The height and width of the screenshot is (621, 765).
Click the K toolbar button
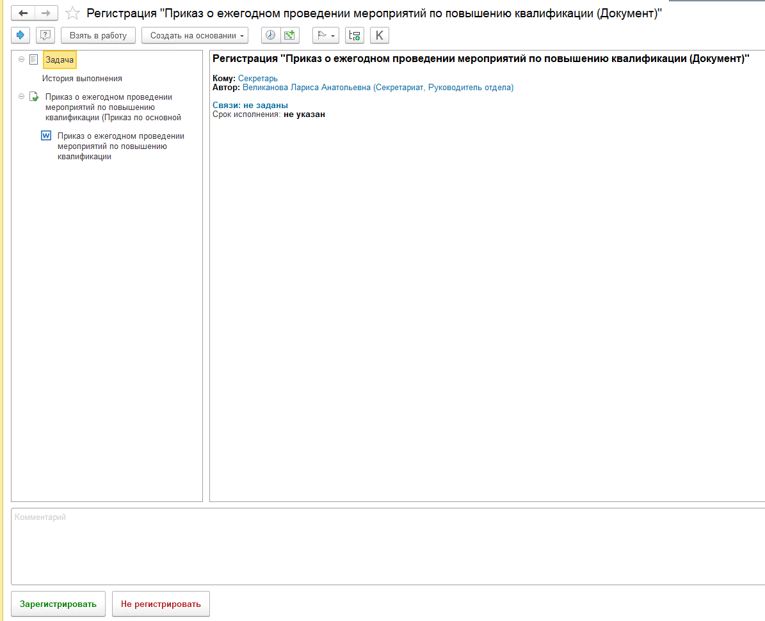click(379, 35)
